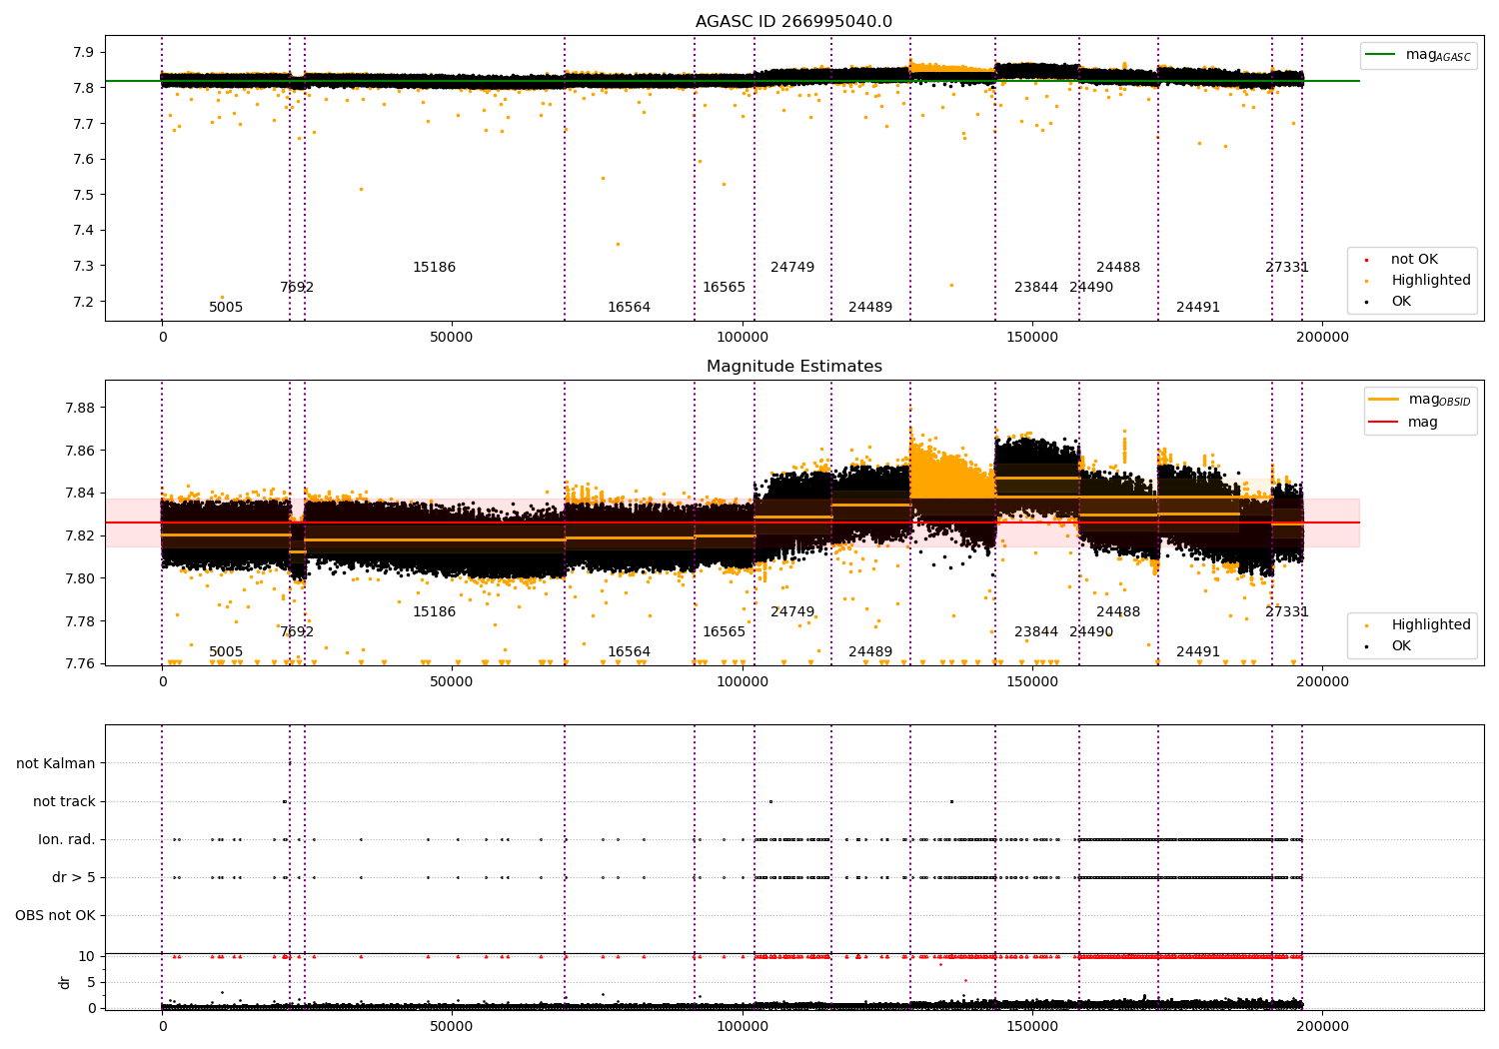
Task: Click 'Highlighted' in the top plot legend
Action: point(1430,281)
